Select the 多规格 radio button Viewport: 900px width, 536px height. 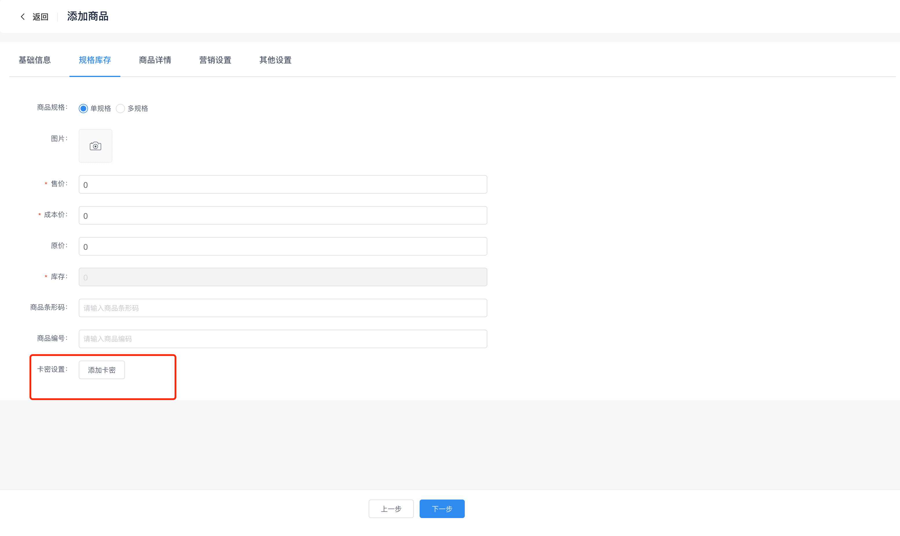[x=120, y=108]
